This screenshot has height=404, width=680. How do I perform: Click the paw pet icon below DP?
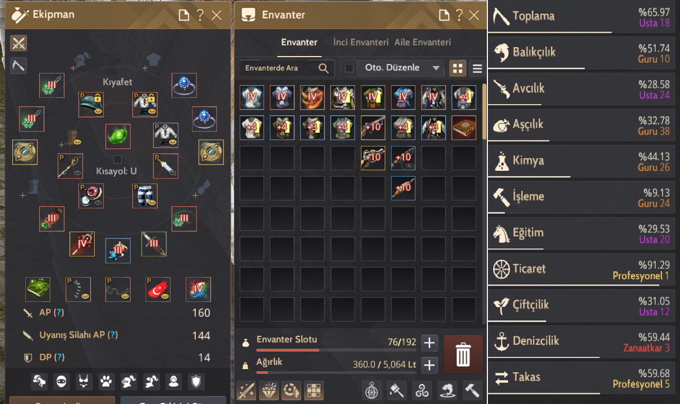click(106, 381)
